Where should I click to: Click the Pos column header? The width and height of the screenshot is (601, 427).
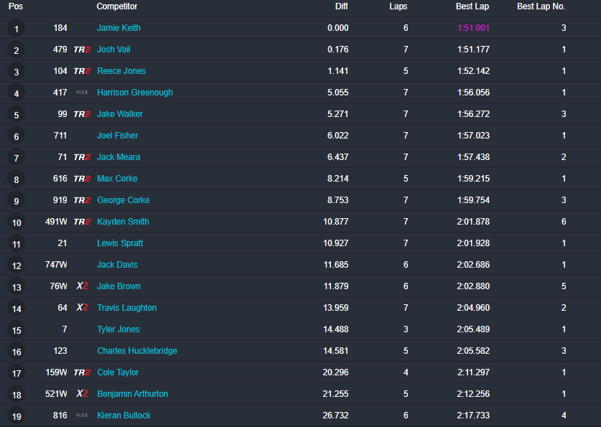[16, 6]
